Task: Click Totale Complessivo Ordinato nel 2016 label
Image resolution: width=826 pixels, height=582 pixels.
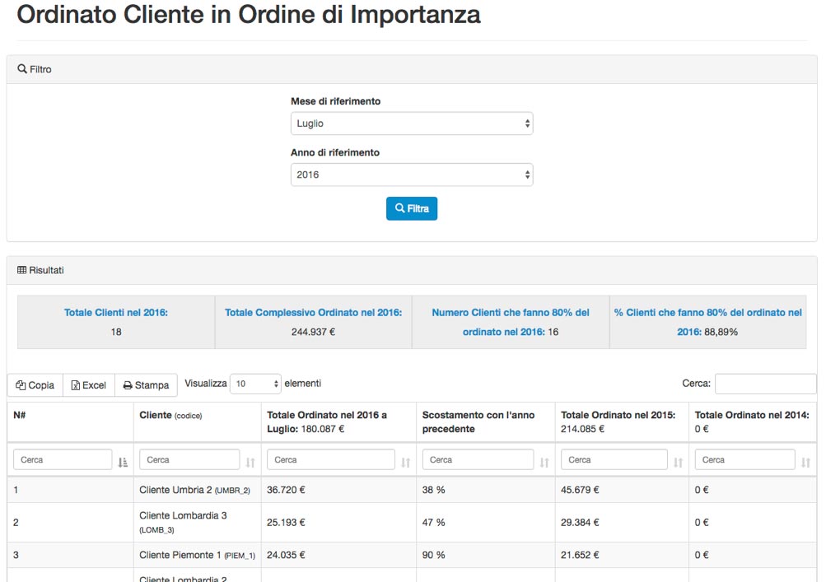Action: 314,312
